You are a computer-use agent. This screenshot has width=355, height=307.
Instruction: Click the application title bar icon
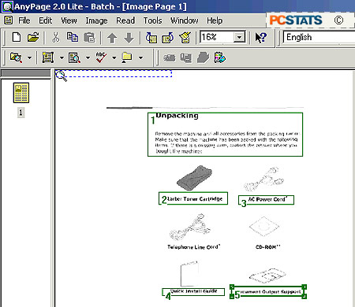[x=7, y=6]
